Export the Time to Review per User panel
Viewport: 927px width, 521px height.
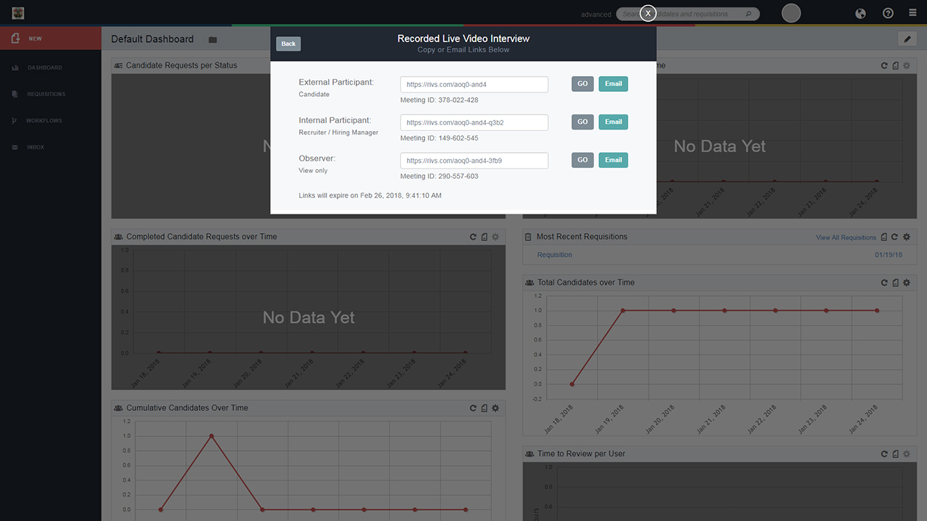896,454
